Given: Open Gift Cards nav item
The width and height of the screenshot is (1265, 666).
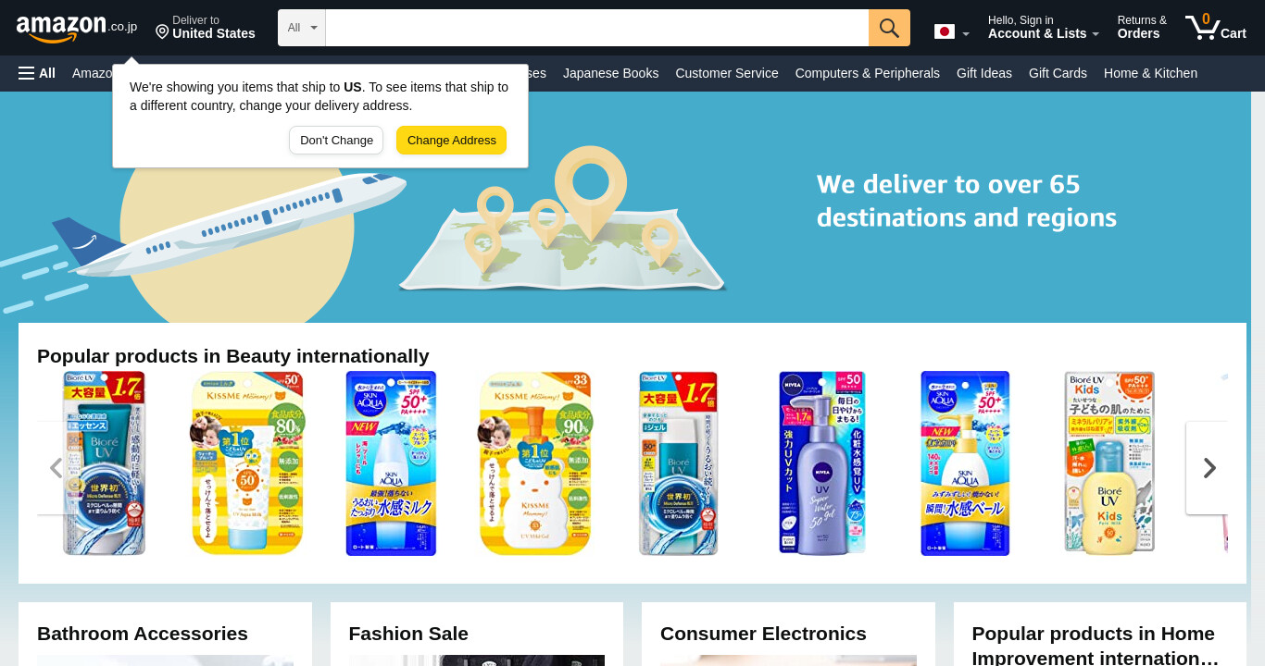Looking at the screenshot, I should click(x=1058, y=73).
